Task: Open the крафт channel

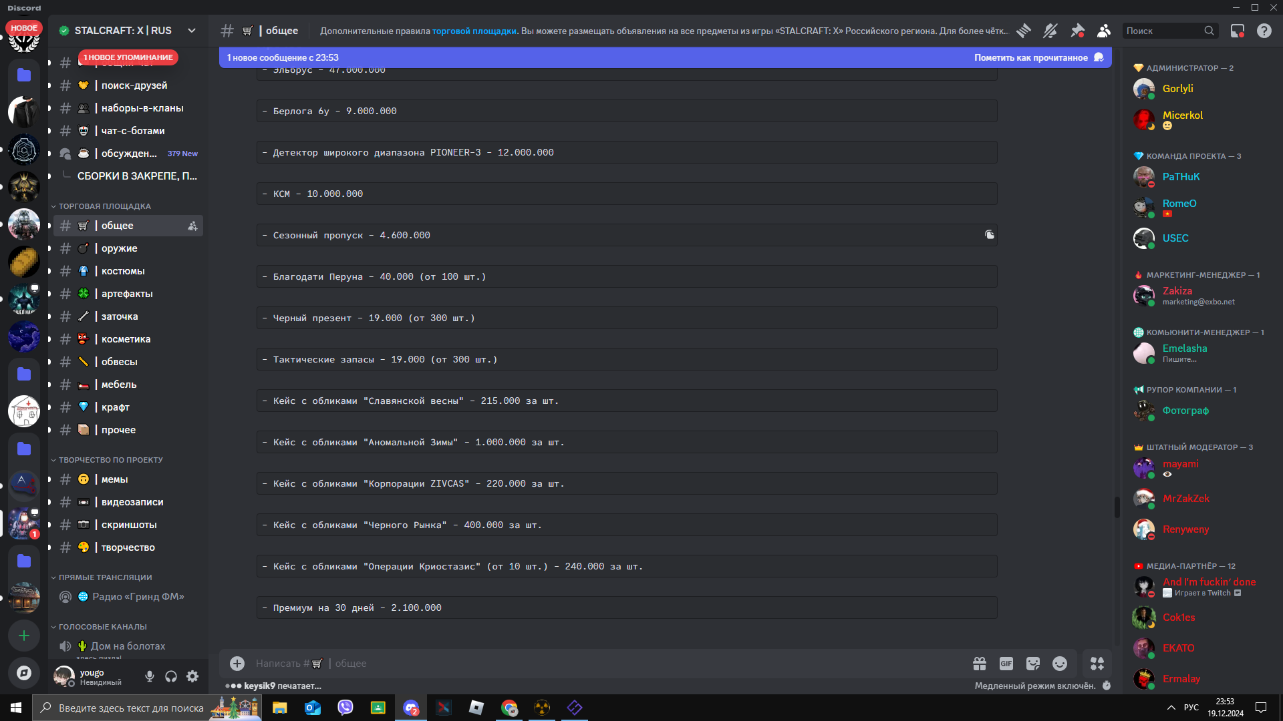Action: (128, 407)
